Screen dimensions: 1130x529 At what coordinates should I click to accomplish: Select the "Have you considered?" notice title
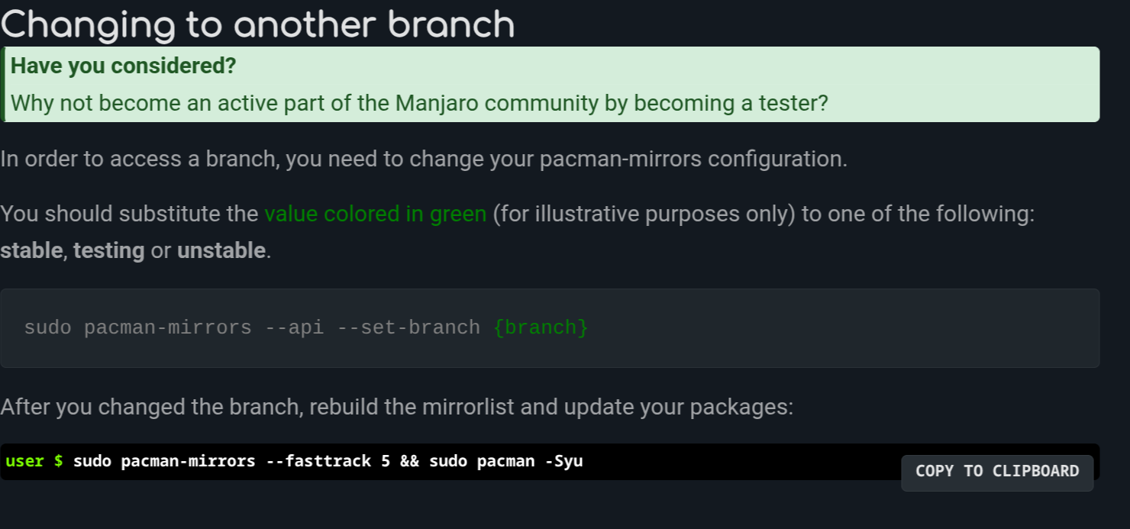[x=124, y=66]
